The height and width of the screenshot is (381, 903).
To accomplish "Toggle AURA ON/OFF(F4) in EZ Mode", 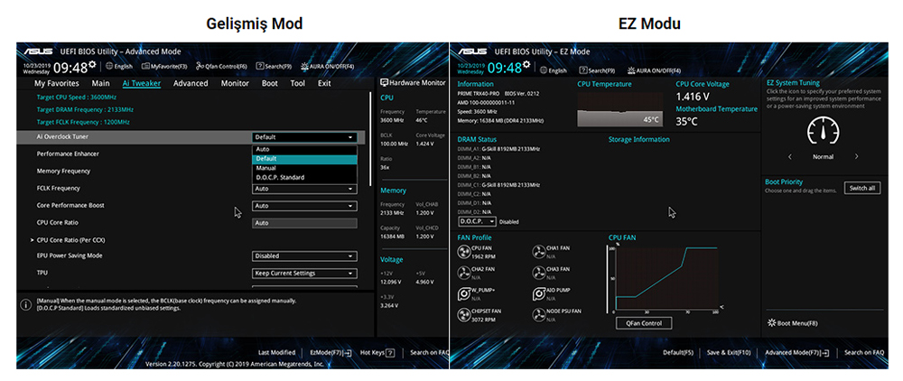I will (654, 70).
